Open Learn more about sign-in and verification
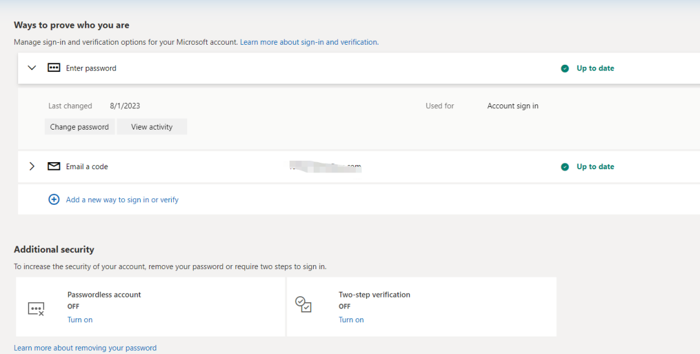Viewport: 700px width, 354px height. [309, 42]
